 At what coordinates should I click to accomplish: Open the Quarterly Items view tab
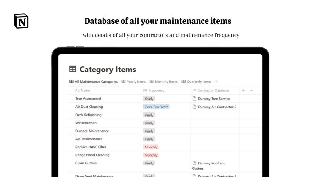tap(196, 82)
